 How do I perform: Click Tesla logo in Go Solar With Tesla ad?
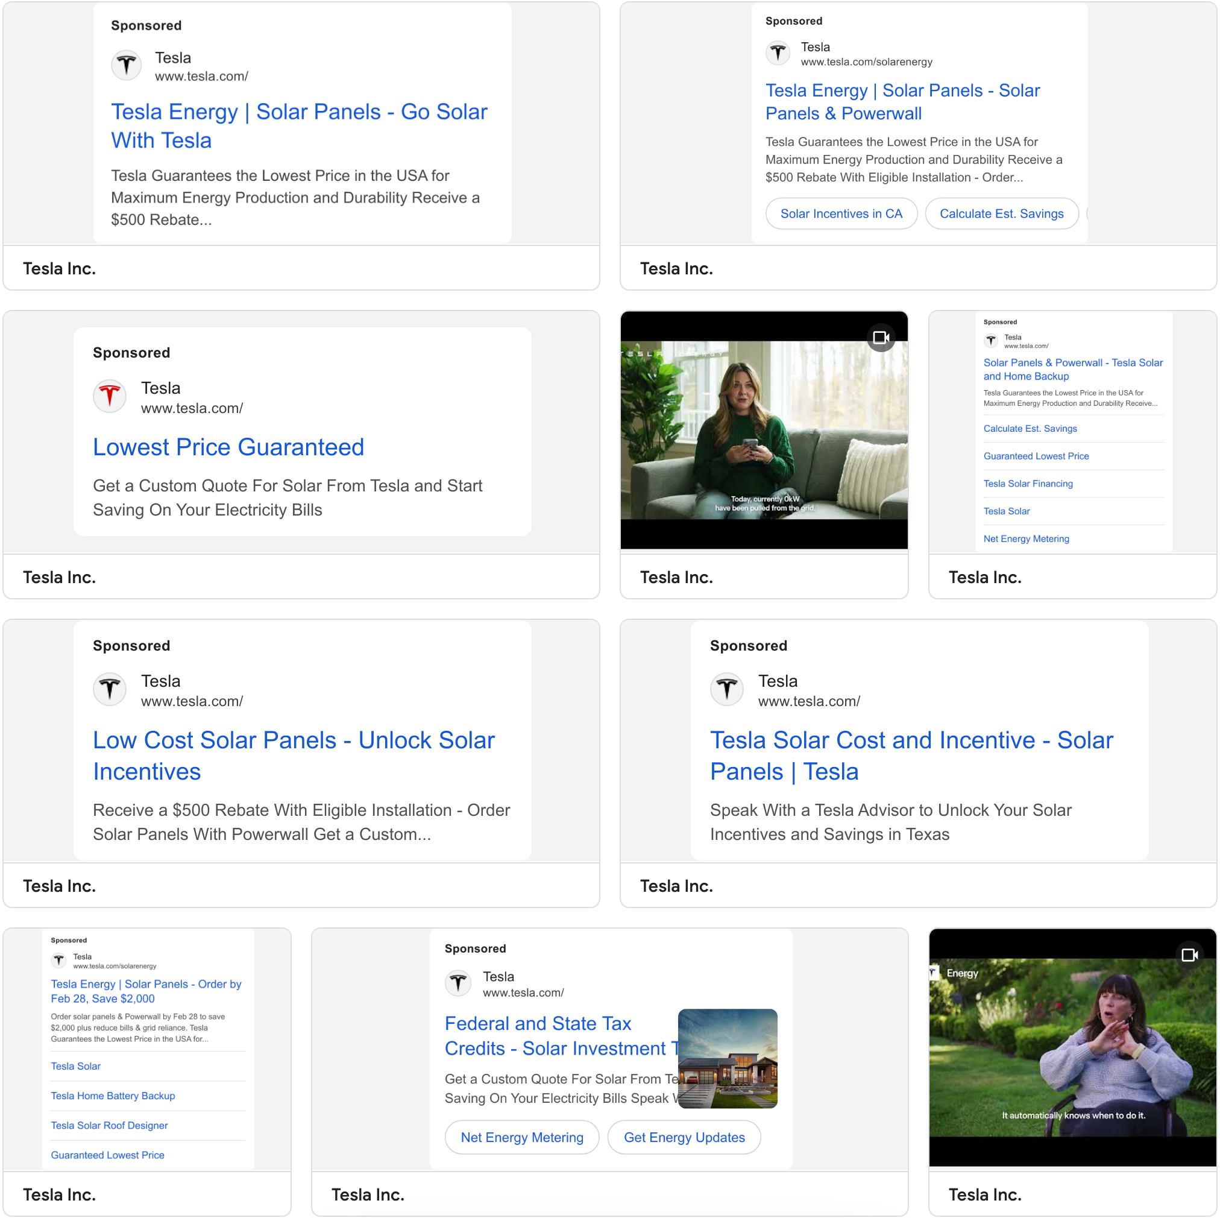(127, 65)
